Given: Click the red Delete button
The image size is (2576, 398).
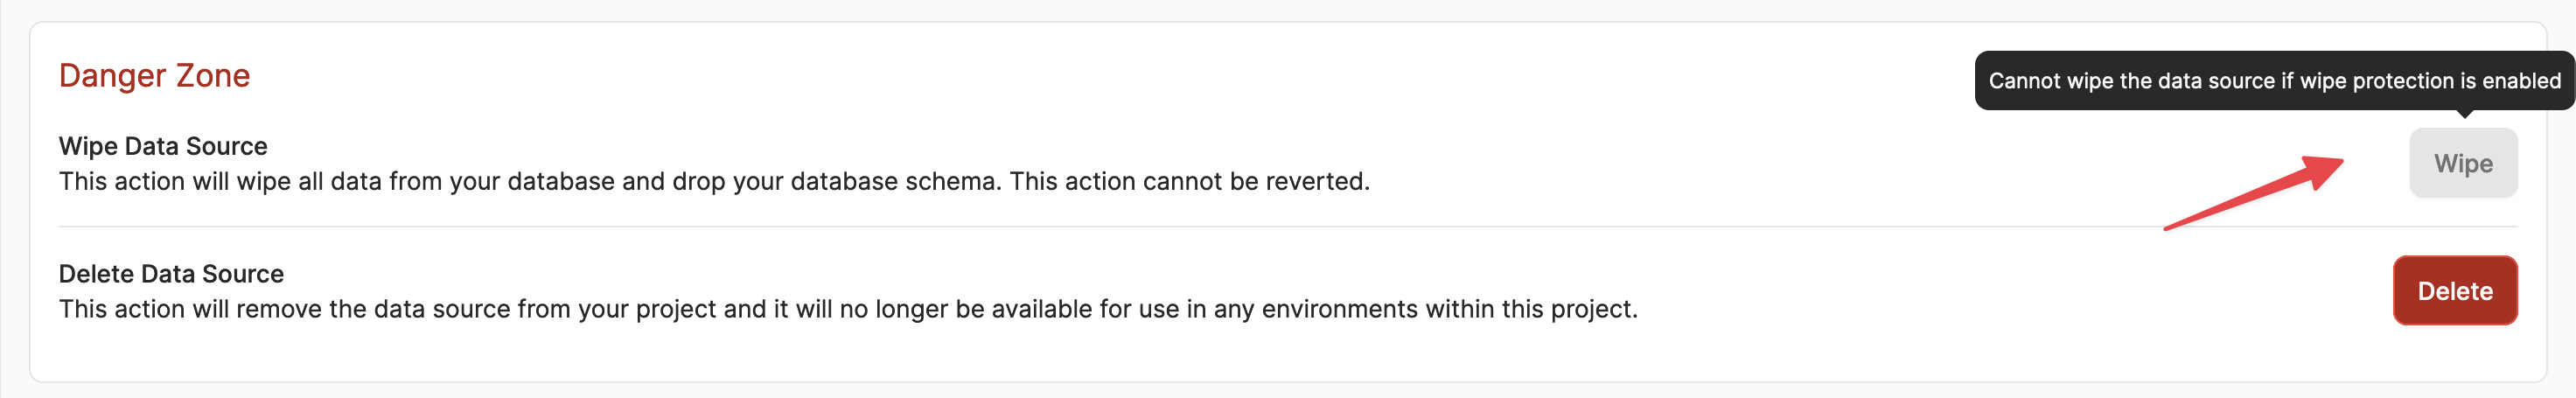Looking at the screenshot, I should coord(2454,291).
